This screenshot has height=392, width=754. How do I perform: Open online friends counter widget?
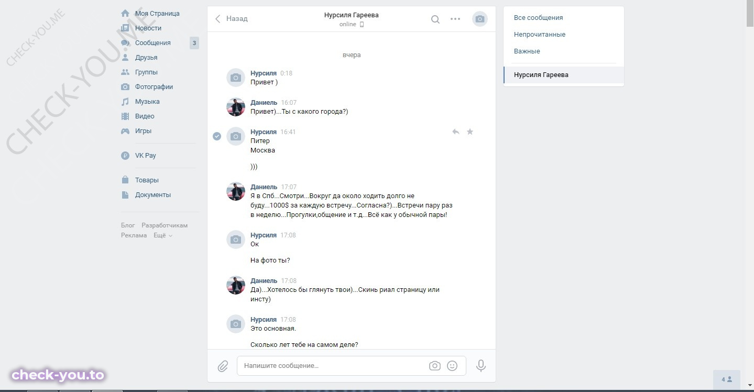tap(727, 379)
